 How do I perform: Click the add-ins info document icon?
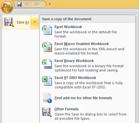[47, 98]
